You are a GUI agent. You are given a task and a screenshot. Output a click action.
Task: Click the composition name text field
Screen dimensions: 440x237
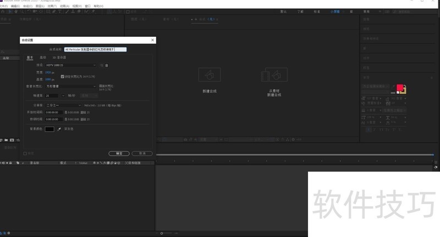click(x=95, y=49)
